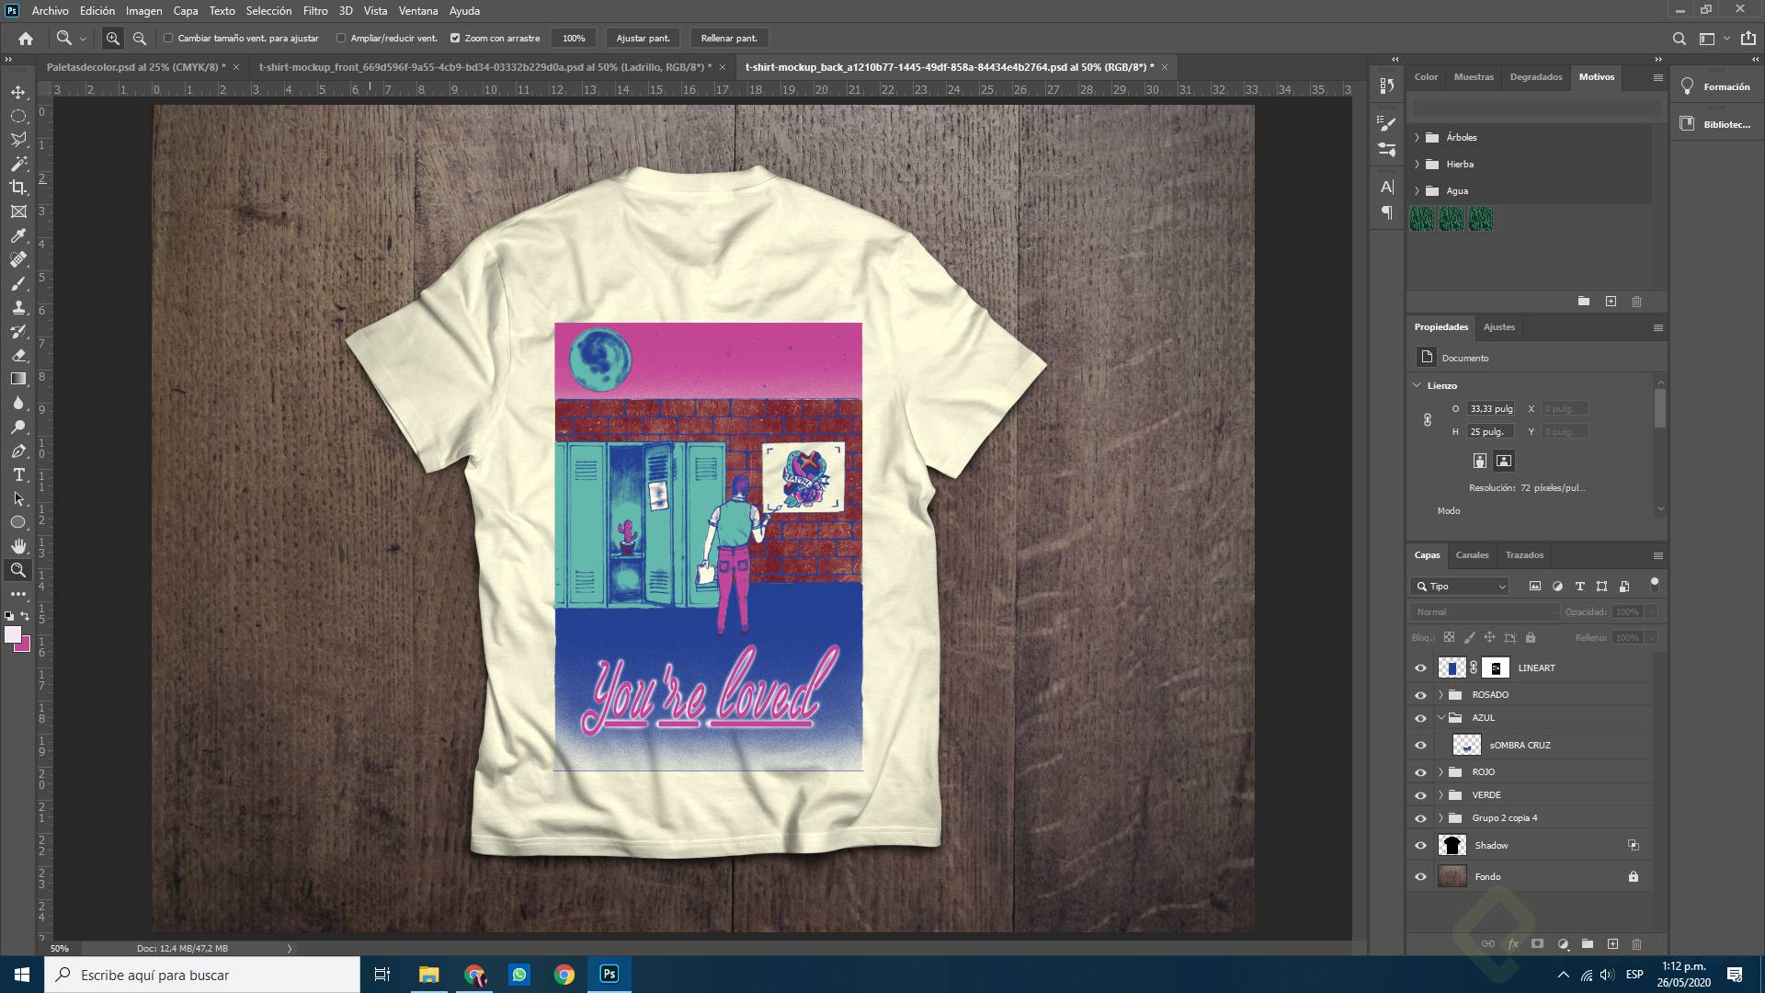Image resolution: width=1765 pixels, height=993 pixels.
Task: Select the Horizontal Type tool
Action: pos(18,474)
